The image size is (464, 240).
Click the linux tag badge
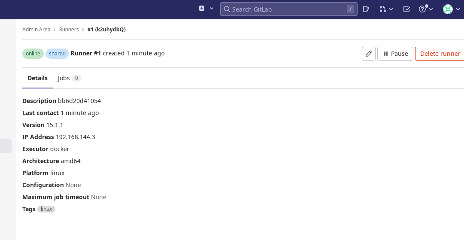point(46,209)
